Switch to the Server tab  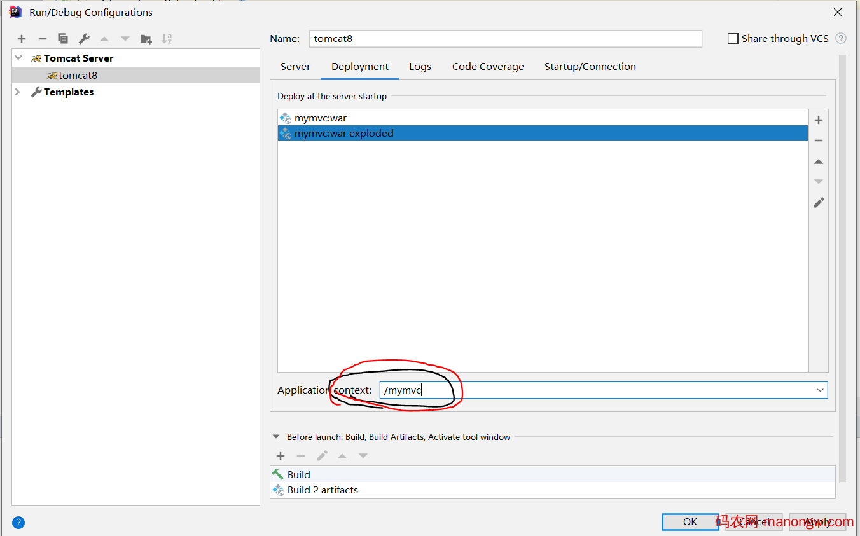(x=295, y=67)
